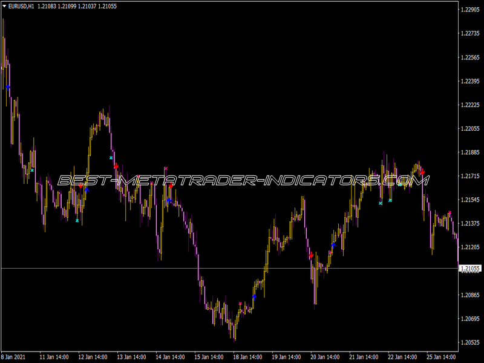Open the chart dropdown triangle beside EURUSD,H1
The image size is (484, 363).
click(4, 6)
